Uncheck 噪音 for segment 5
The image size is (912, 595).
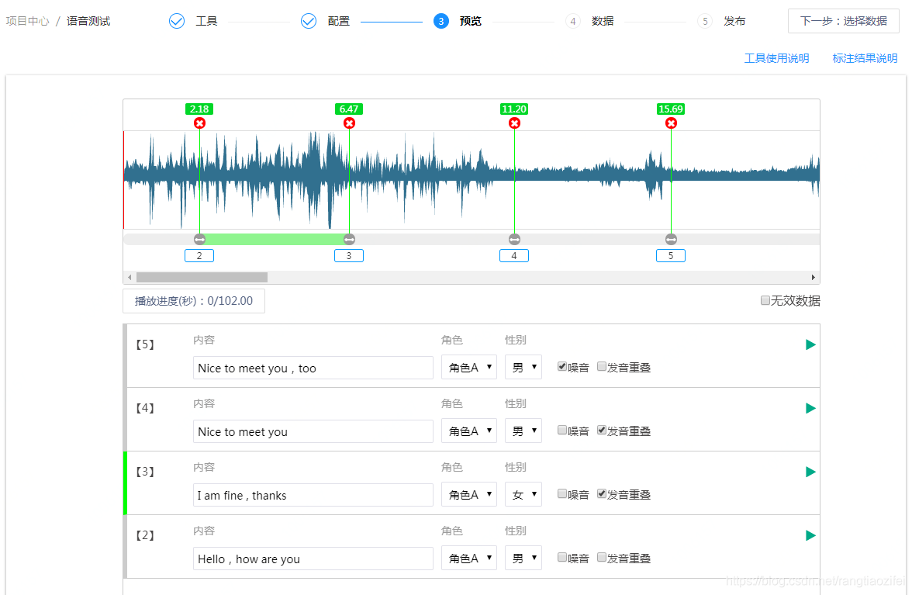562,368
